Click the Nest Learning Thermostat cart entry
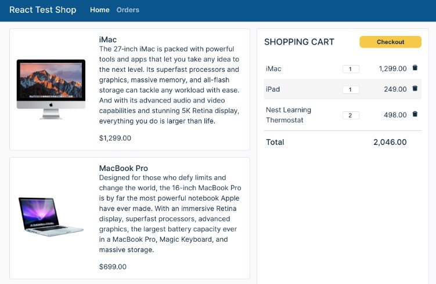 pos(289,115)
